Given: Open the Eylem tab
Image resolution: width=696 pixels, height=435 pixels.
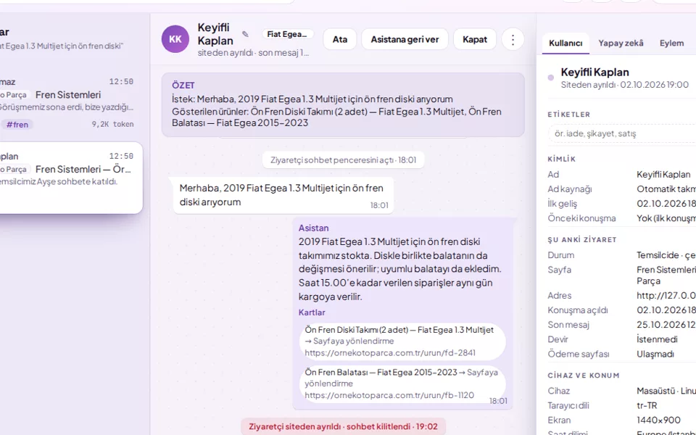Looking at the screenshot, I should point(671,43).
